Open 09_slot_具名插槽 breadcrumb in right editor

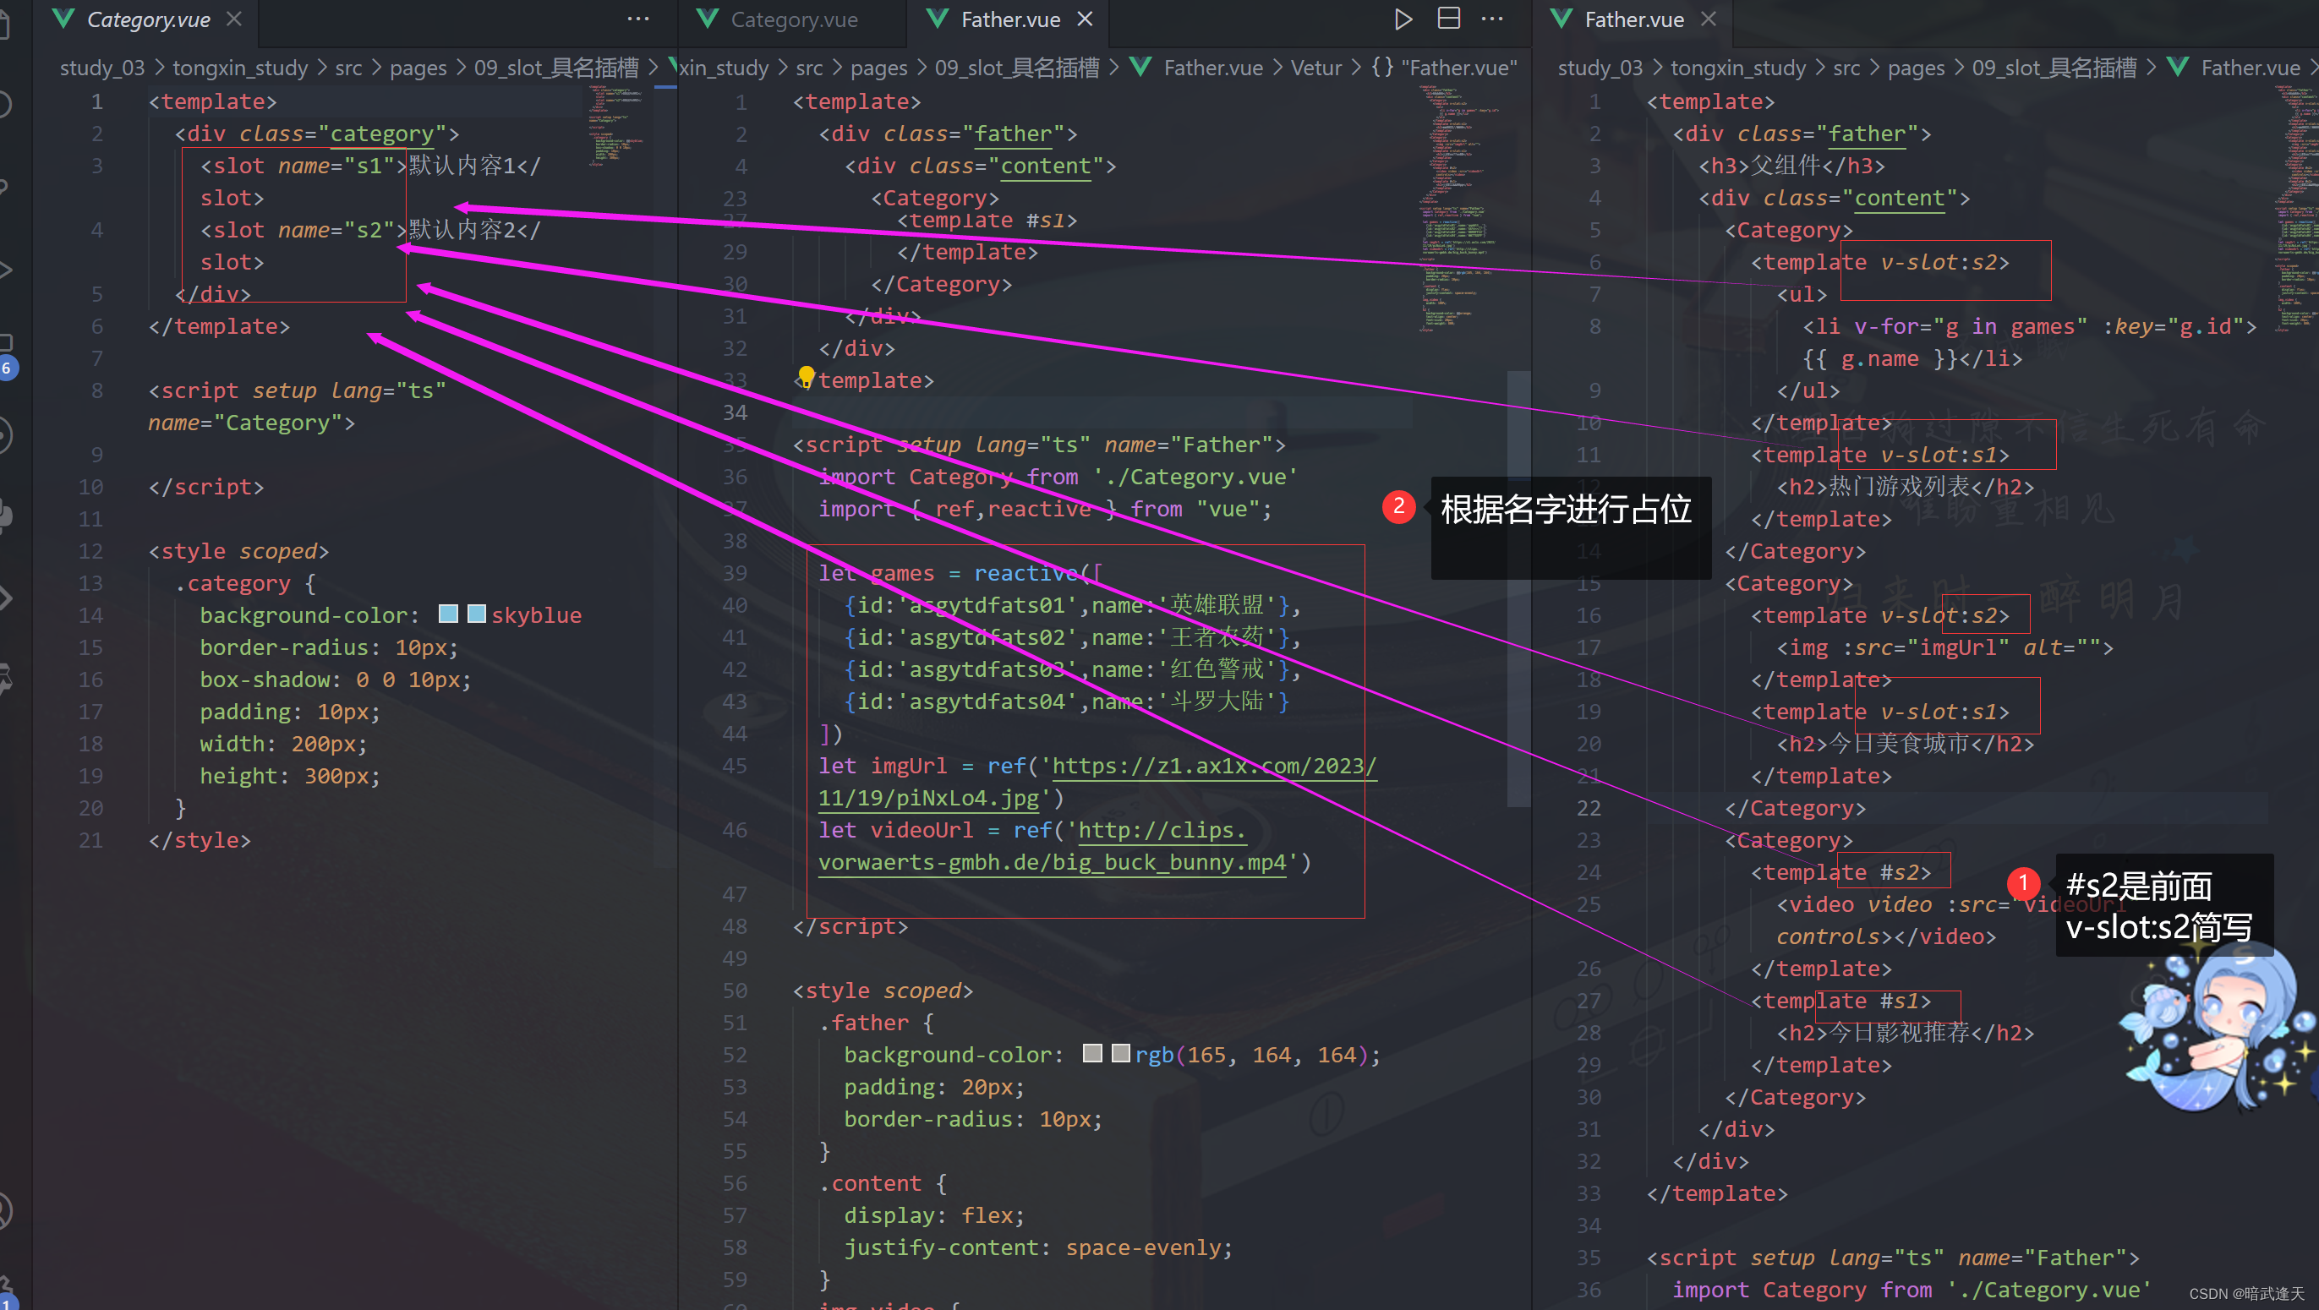2054,68
